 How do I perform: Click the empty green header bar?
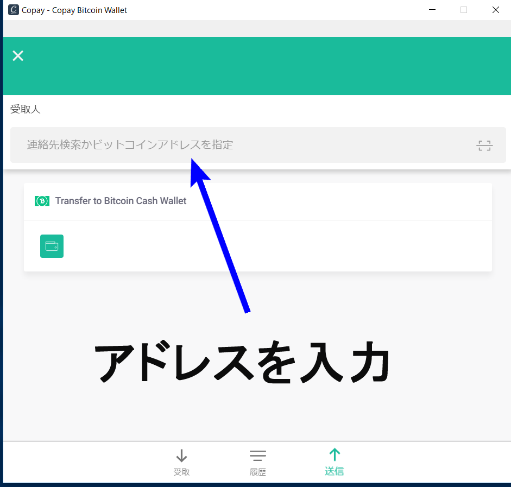click(x=272, y=65)
